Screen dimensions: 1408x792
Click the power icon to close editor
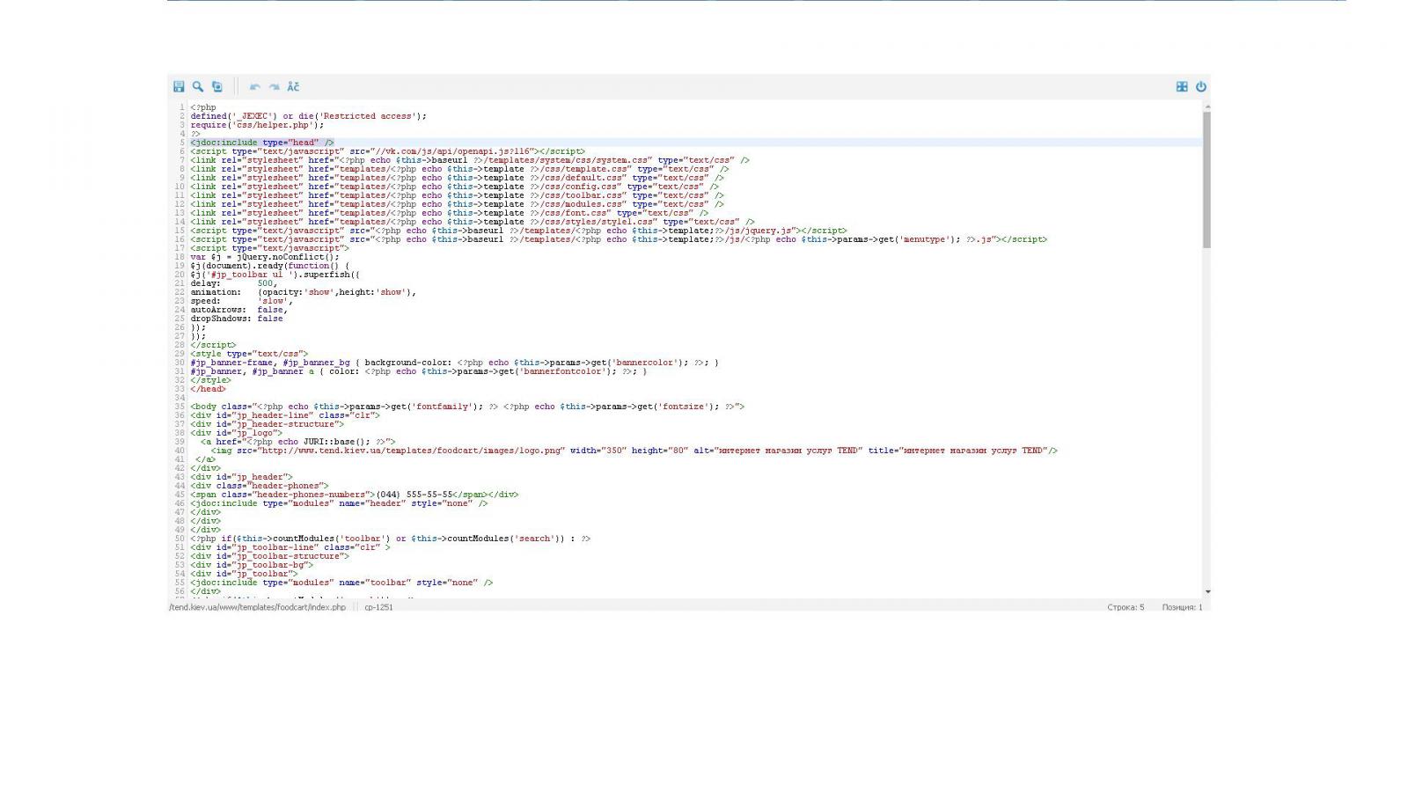pyautogui.click(x=1200, y=86)
